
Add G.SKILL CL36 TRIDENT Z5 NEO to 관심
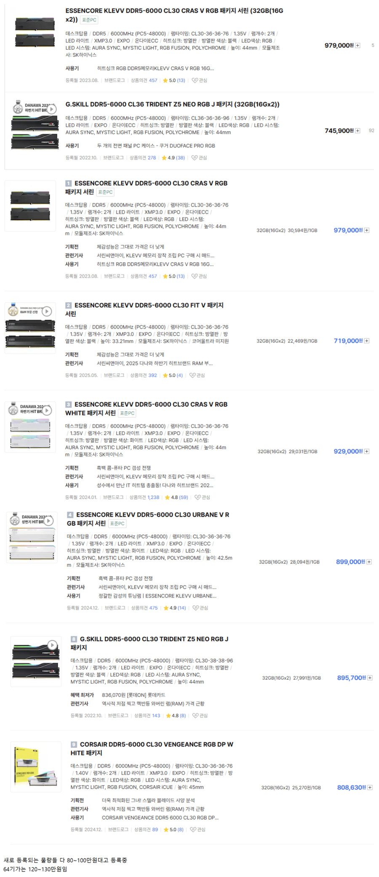pyautogui.click(x=199, y=158)
